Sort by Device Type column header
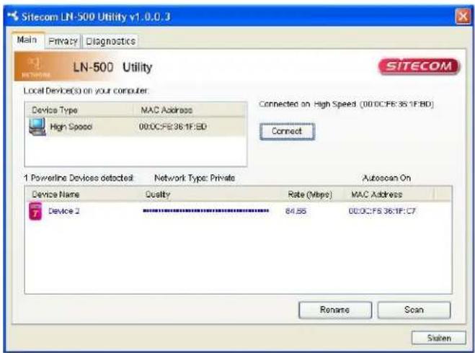The height and width of the screenshot is (353, 475). coord(79,110)
